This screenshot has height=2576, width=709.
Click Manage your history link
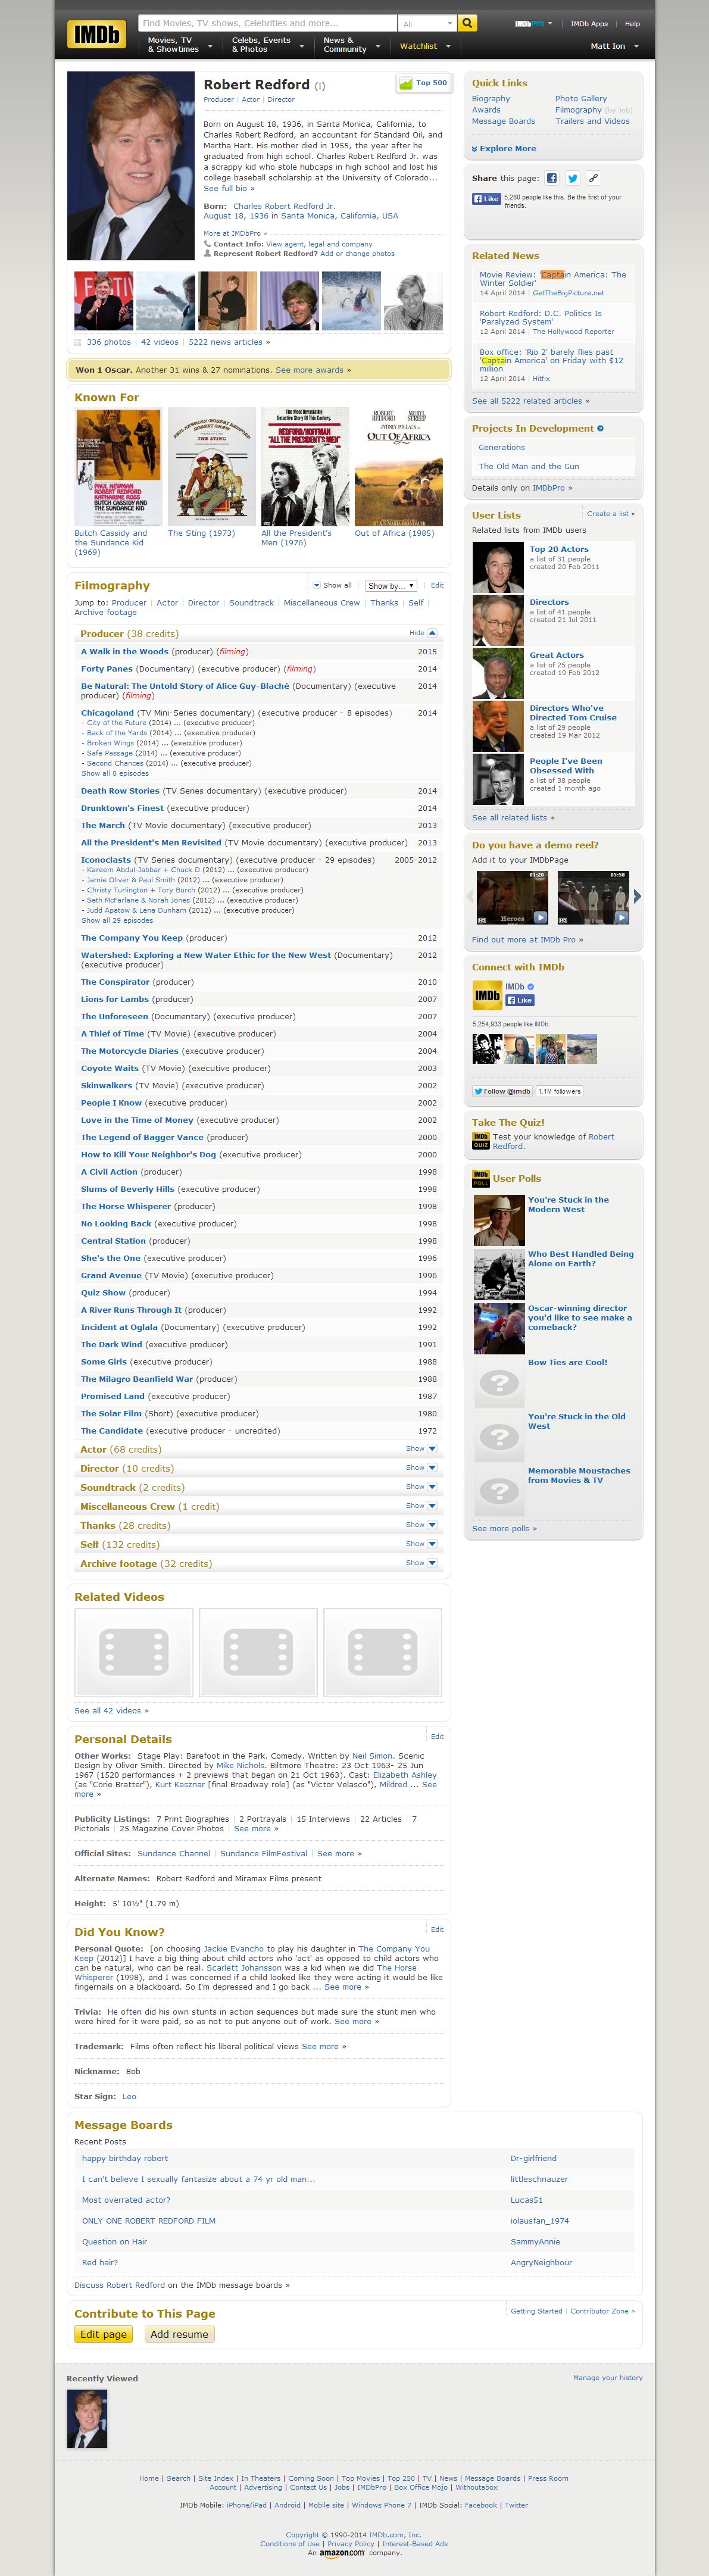607,2377
